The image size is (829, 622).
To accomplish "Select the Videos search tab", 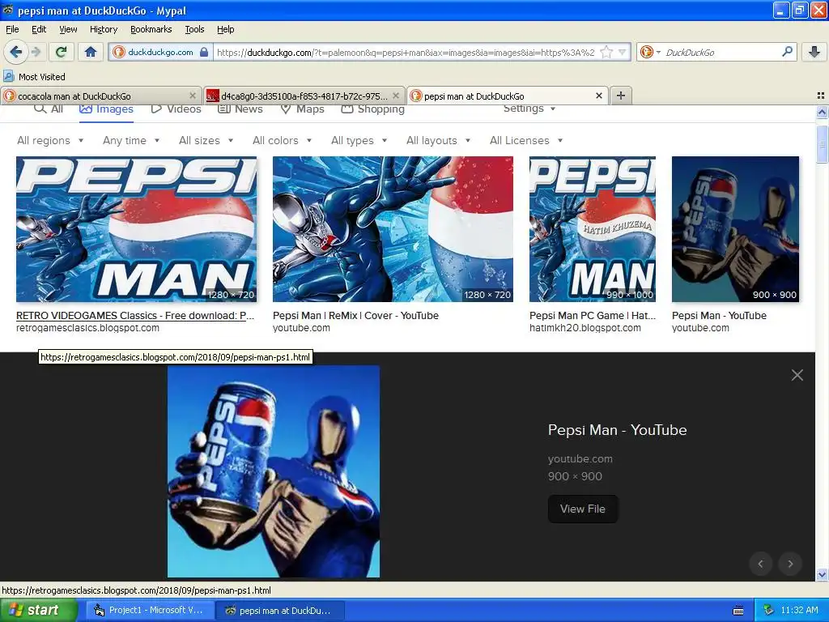I will [176, 109].
